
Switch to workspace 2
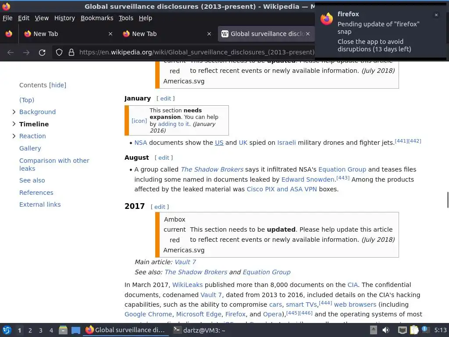coord(30,330)
